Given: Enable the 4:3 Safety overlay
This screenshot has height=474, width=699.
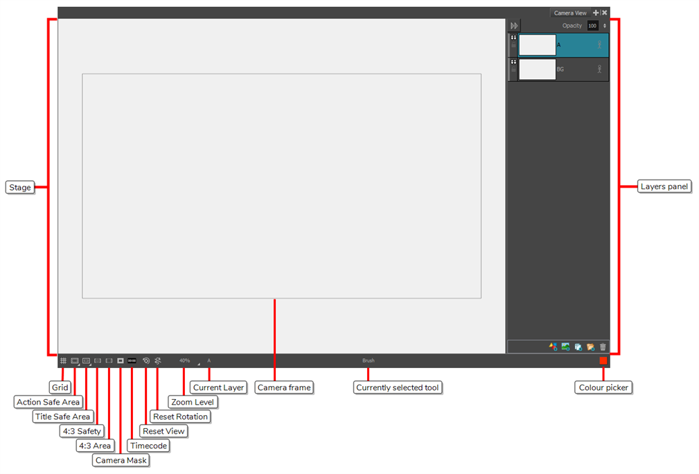Looking at the screenshot, I should pos(98,360).
